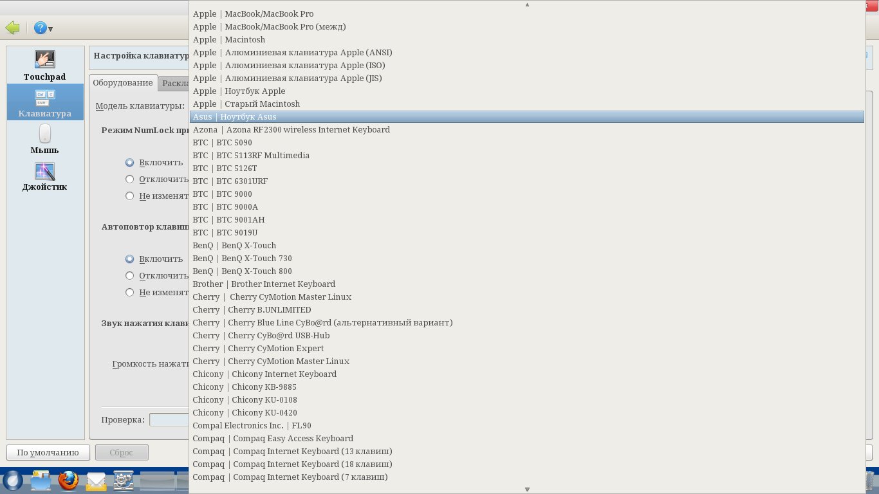Screen dimensions: 879x494
Task: Click the up scroll arrow above the list
Action: (x=527, y=5)
